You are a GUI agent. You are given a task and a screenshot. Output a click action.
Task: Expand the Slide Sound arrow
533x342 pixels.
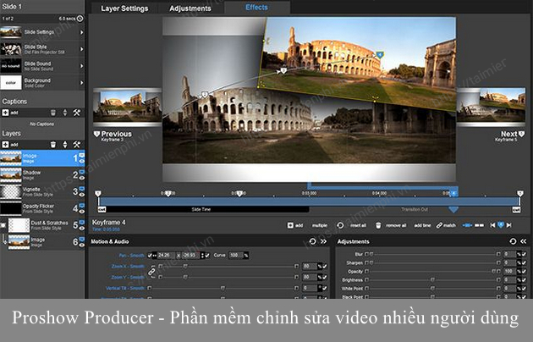tap(81, 66)
